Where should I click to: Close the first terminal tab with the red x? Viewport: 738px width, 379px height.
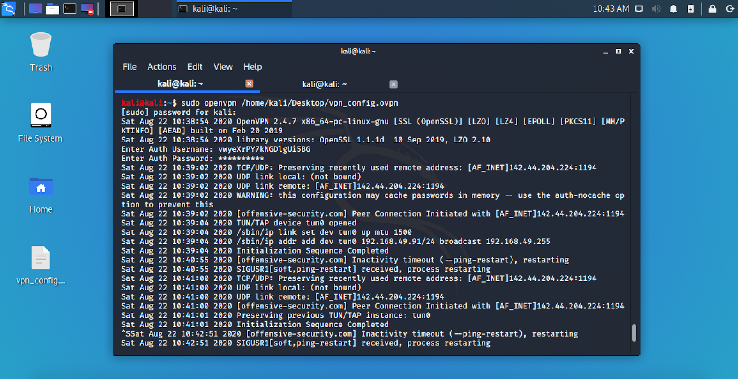tap(249, 83)
